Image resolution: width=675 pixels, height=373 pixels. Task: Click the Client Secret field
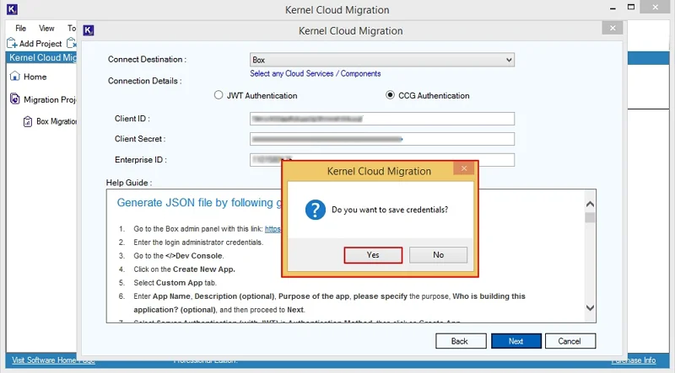(x=382, y=139)
